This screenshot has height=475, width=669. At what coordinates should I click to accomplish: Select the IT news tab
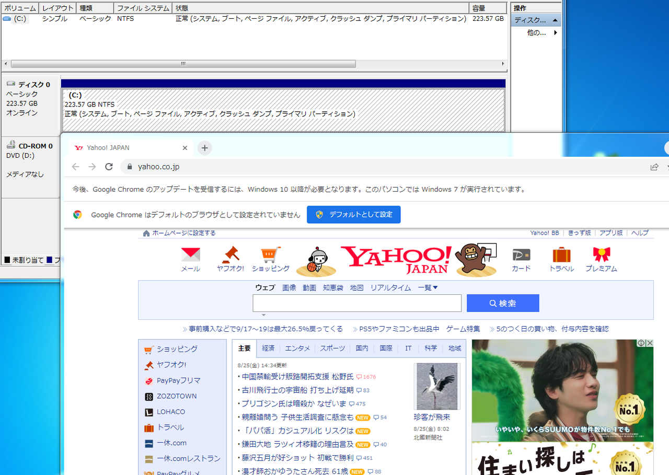408,348
